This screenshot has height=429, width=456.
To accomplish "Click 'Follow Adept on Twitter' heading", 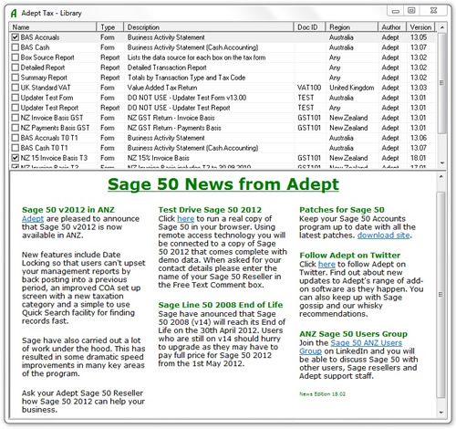I will pos(349,256).
